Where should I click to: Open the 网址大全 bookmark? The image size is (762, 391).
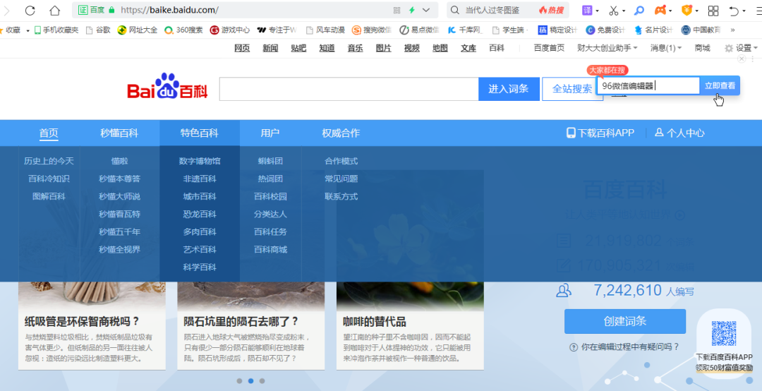pyautogui.click(x=138, y=30)
